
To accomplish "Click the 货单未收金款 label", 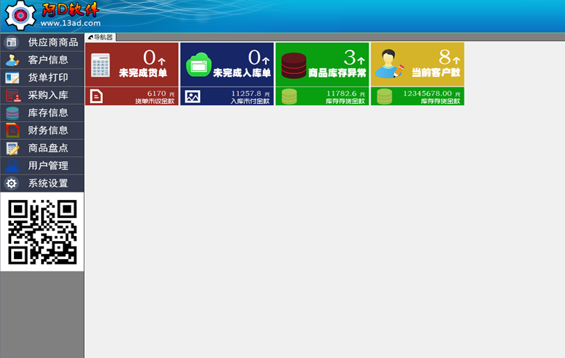I will point(155,101).
